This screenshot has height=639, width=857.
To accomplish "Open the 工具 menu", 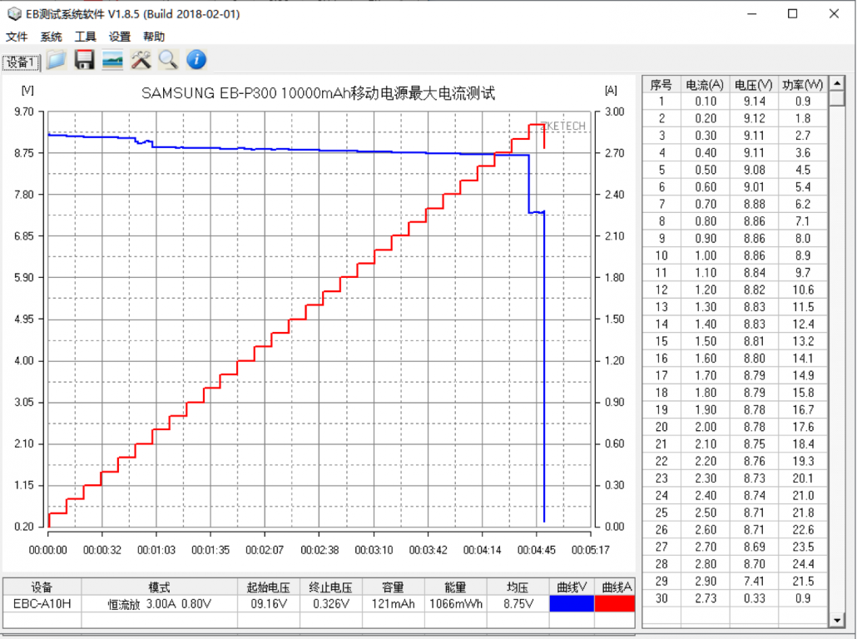I will click(x=85, y=37).
